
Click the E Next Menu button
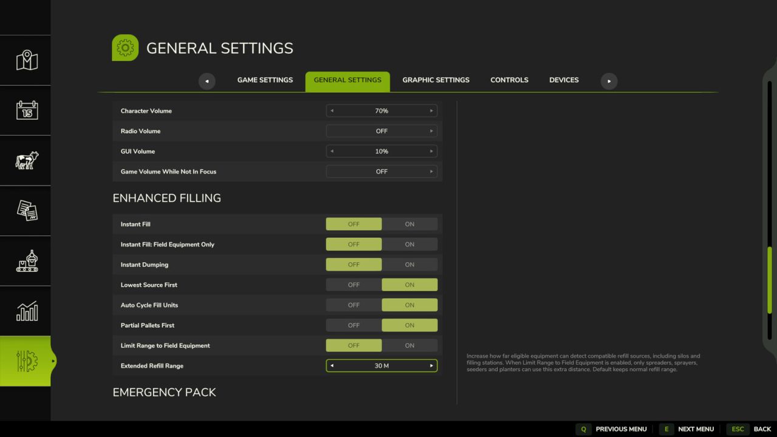point(687,429)
